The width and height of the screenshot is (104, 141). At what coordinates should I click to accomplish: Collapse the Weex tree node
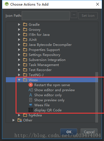[x=19, y=80]
